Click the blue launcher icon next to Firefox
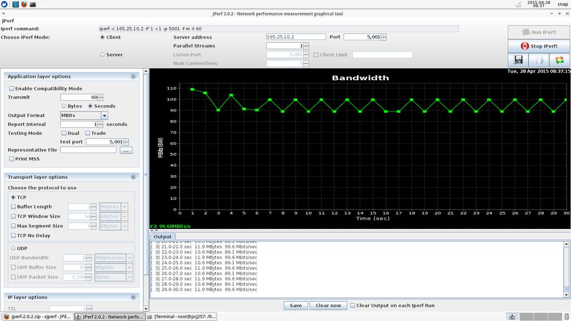571x321 pixels. click(15, 4)
